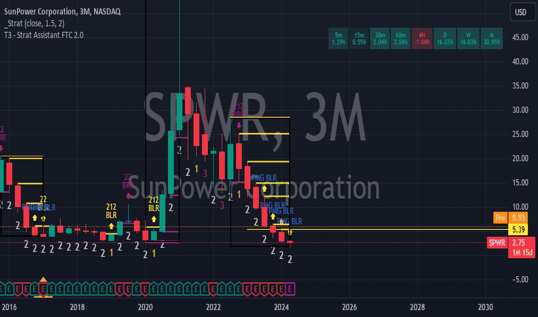Click the 10.00 price axis label
This screenshot has width=538, height=317.
520,207
